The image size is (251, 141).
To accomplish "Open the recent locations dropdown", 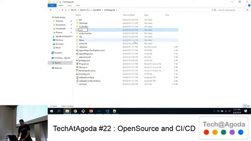I will pyautogui.click(x=59, y=10).
